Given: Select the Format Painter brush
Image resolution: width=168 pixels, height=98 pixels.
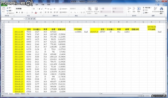Looking at the screenshot, I should coord(7,13).
